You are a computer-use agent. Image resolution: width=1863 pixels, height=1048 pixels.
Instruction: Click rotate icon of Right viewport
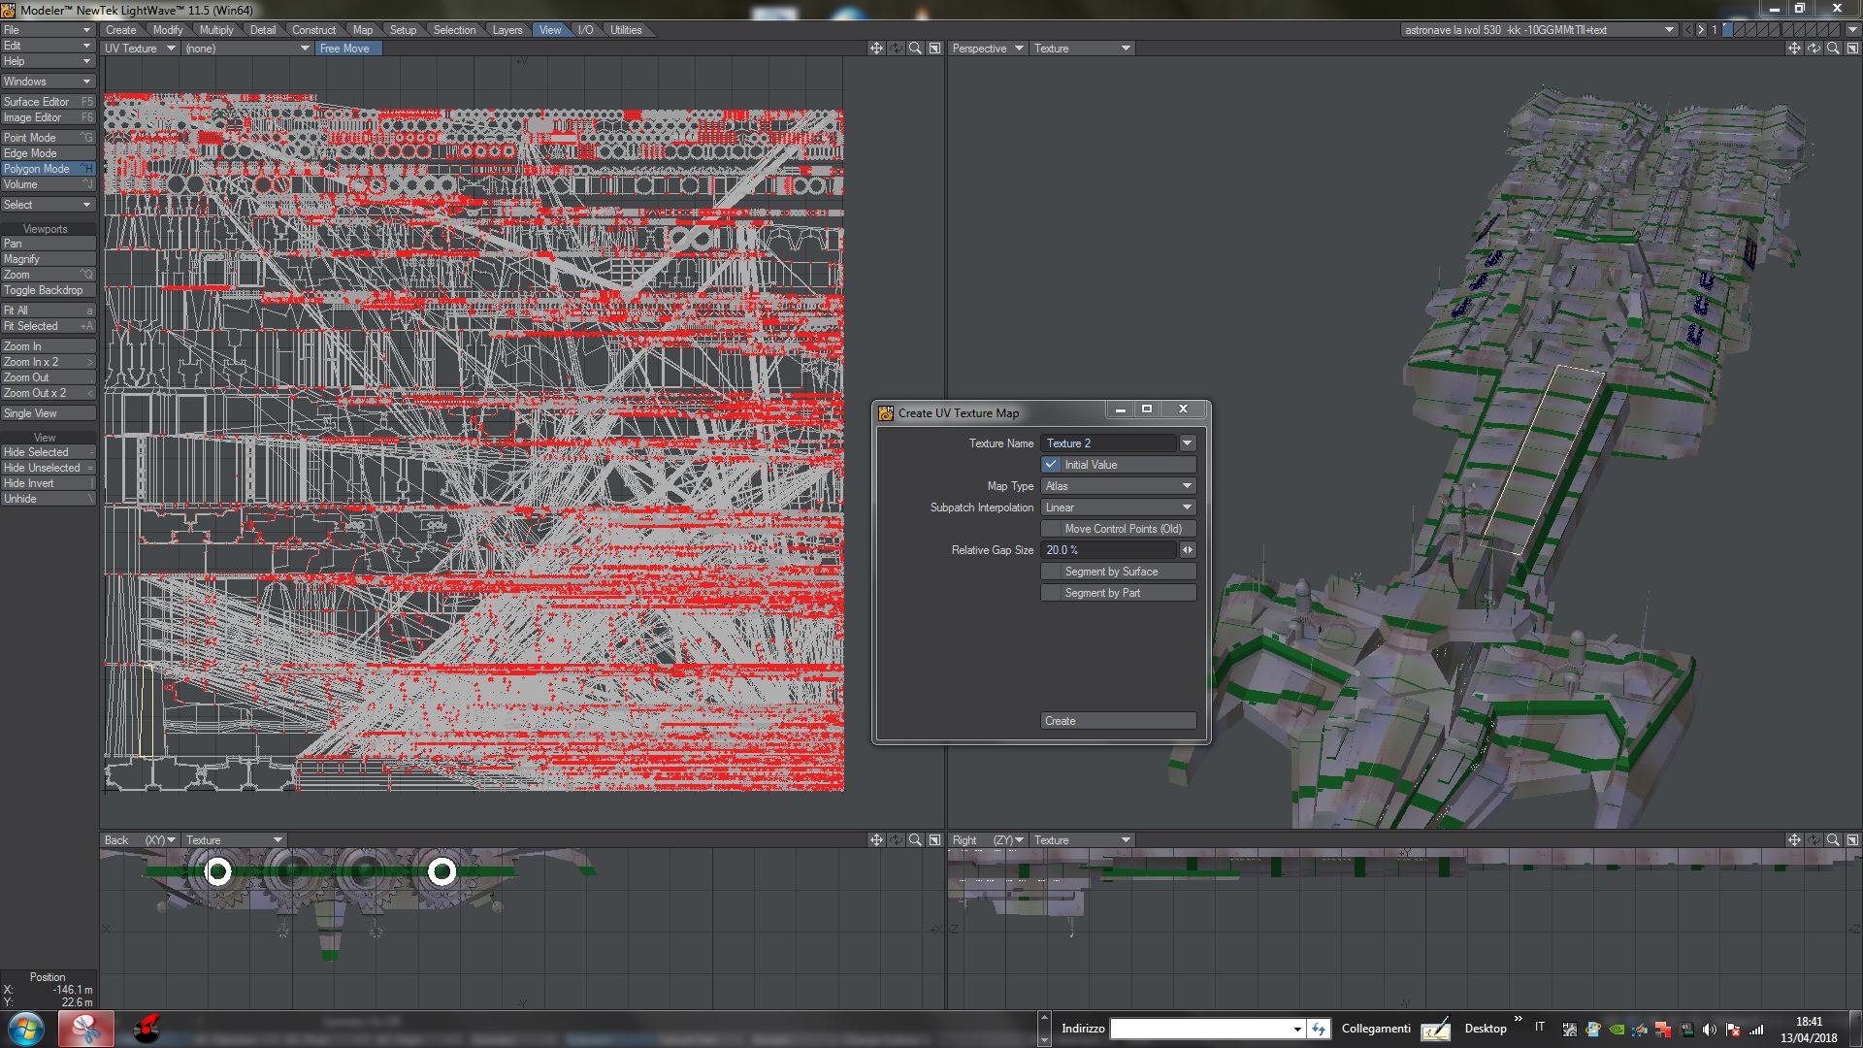(x=1814, y=840)
